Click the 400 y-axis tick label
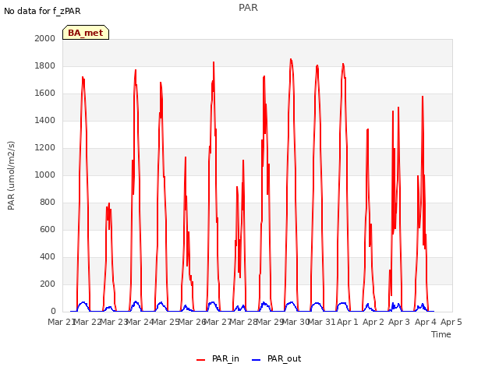Image resolution: width=499 pixels, height=374 pixels. (x=48, y=256)
